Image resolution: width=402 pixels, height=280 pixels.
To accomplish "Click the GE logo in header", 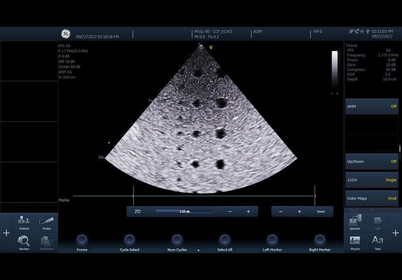I will [66, 34].
